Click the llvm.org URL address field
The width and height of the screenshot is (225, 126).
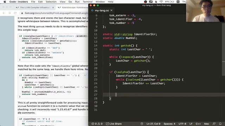click(56, 13)
